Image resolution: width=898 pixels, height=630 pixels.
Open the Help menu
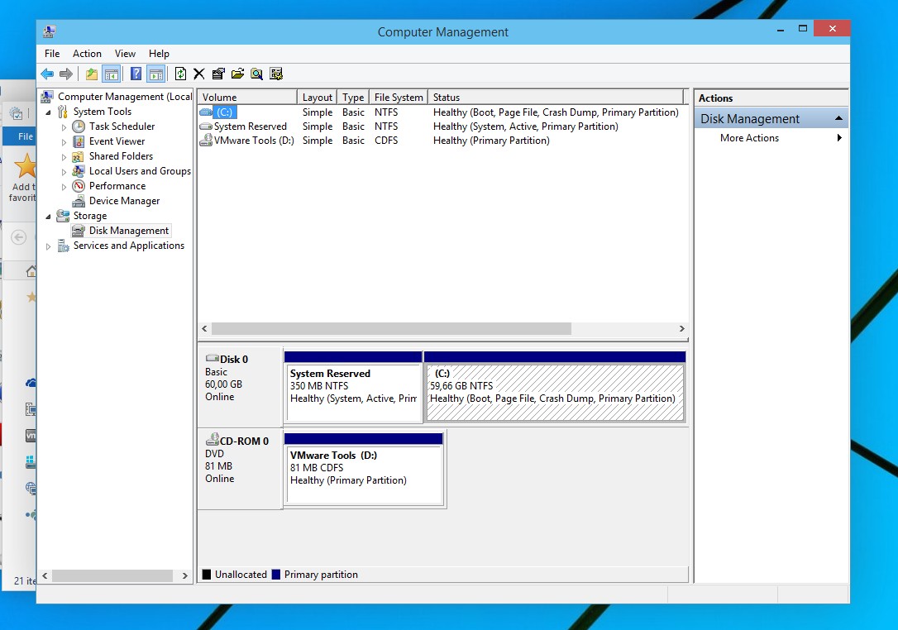click(159, 53)
